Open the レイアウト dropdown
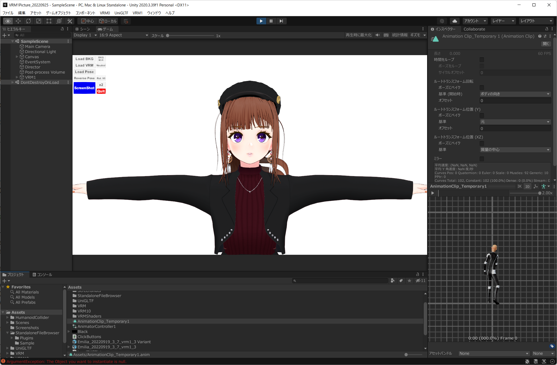Screen dimensions: 557x365 [x=537, y=21]
